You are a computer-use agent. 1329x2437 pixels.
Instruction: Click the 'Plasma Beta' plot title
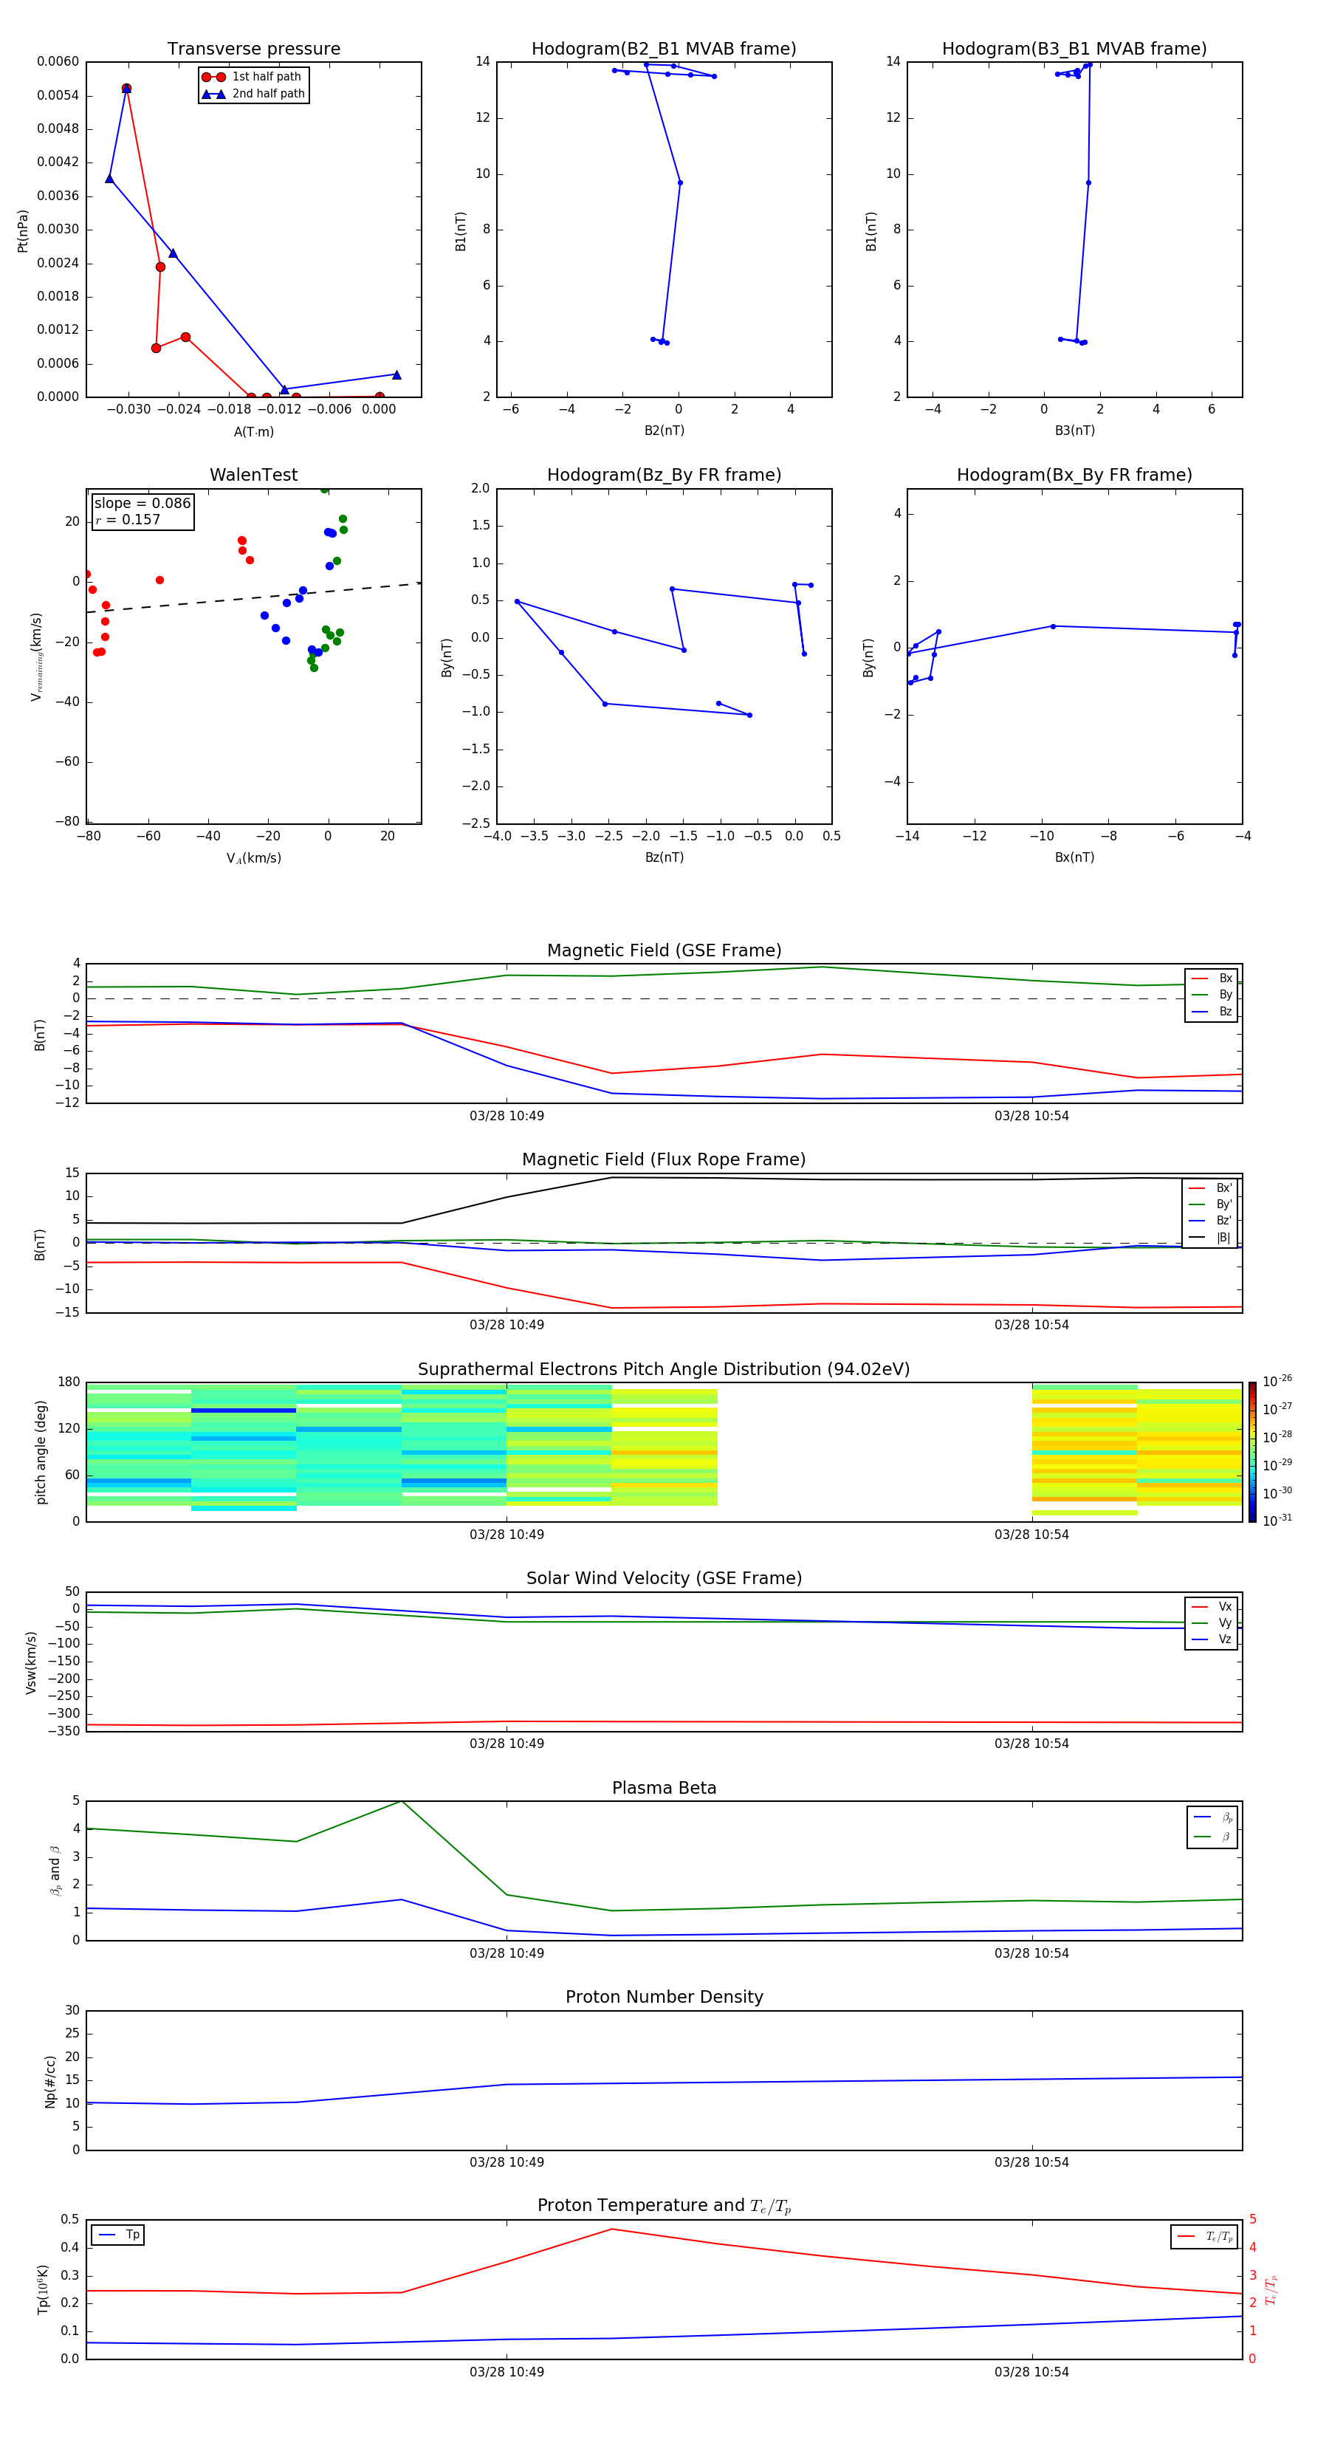click(x=664, y=1788)
